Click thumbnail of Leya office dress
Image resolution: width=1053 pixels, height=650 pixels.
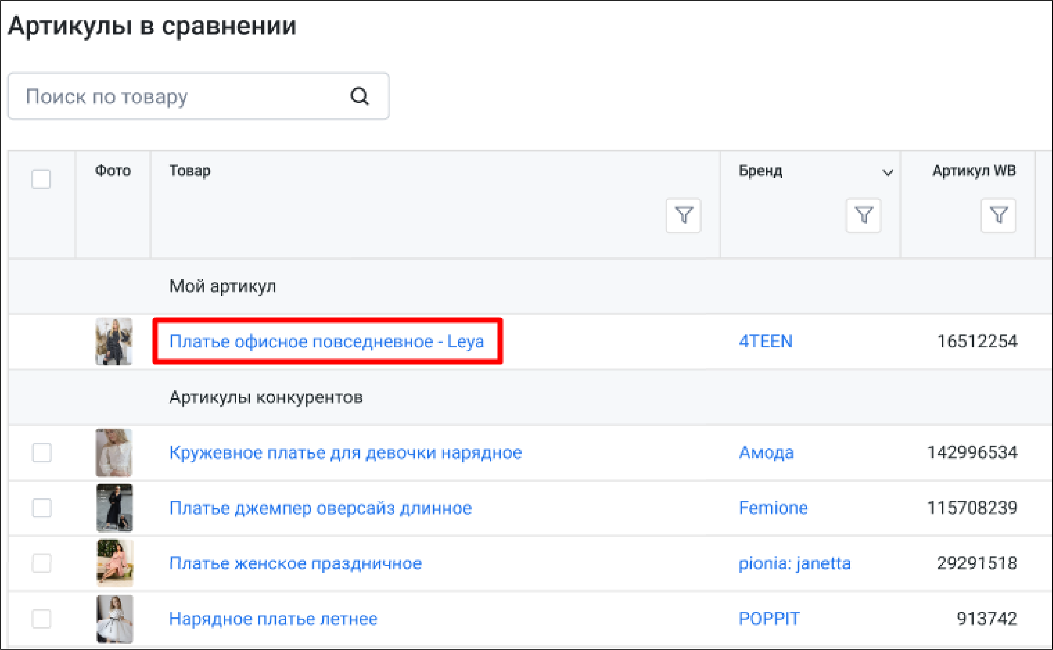113,342
